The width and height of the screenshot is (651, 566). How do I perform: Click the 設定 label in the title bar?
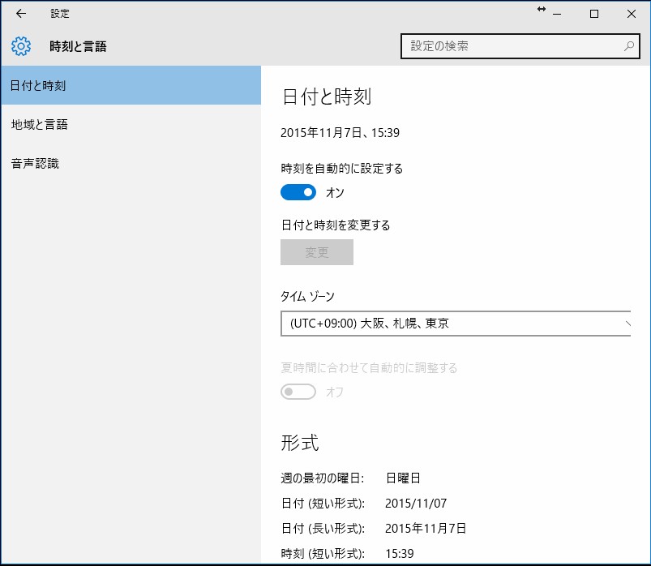[59, 14]
